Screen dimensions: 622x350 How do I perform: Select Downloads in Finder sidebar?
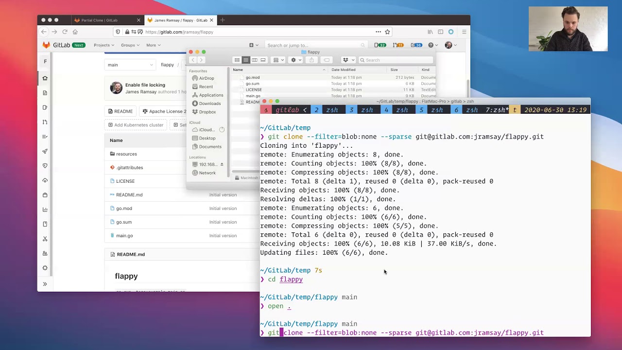(210, 104)
